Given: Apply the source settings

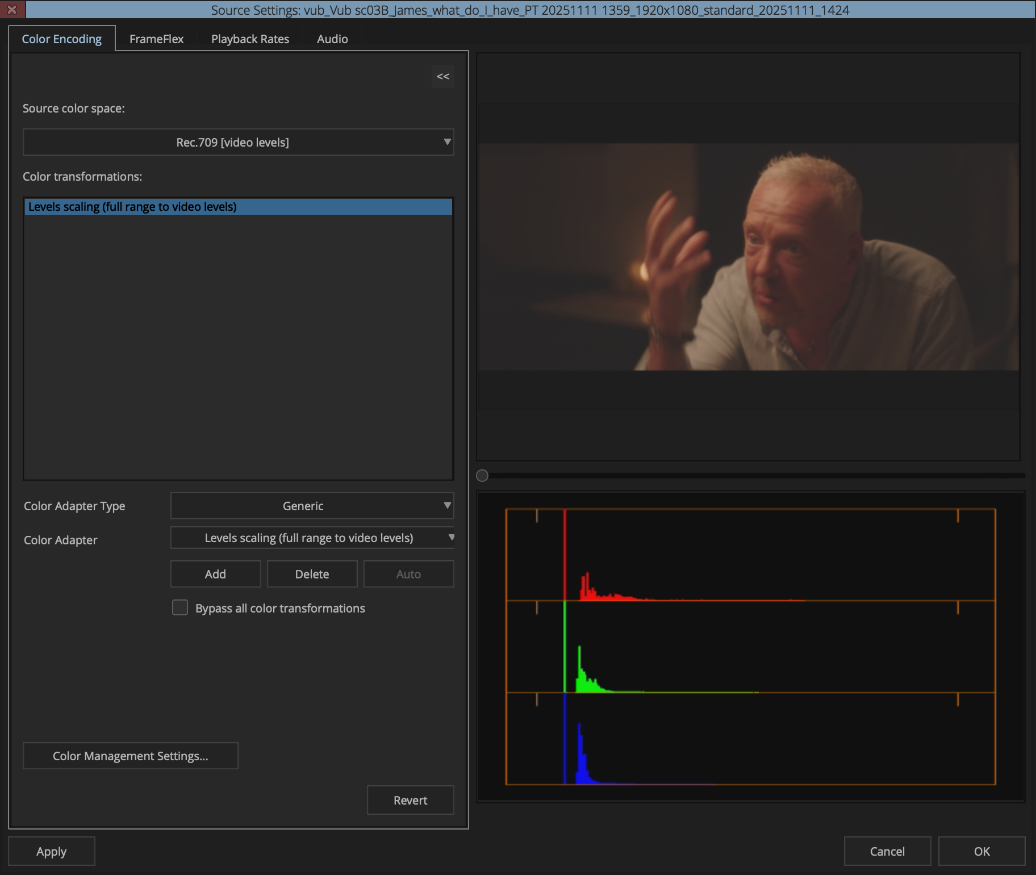Looking at the screenshot, I should 52,851.
